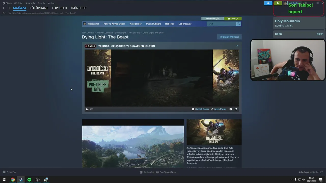
Task: Click Yayını Paylaş share link
Action: (x=219, y=109)
